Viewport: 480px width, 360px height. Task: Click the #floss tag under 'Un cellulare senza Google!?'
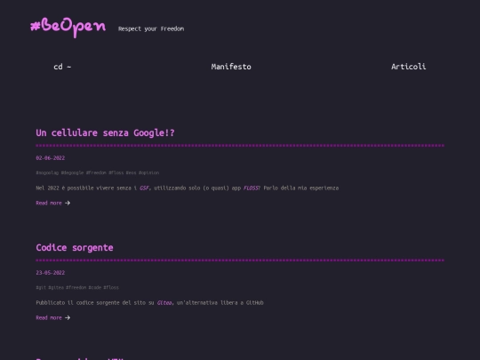pos(116,173)
